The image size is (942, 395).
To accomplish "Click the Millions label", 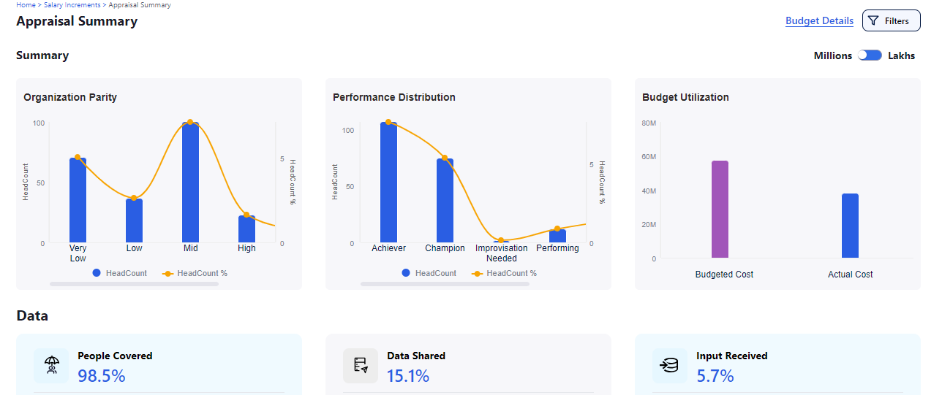I will [x=833, y=55].
